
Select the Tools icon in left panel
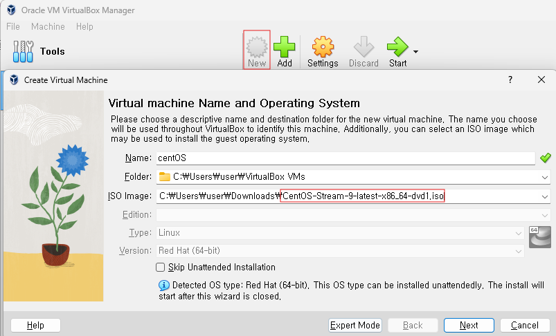coord(23,51)
